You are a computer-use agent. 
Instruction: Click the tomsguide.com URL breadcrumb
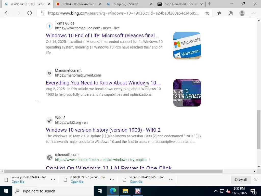pyautogui.click(x=87, y=28)
